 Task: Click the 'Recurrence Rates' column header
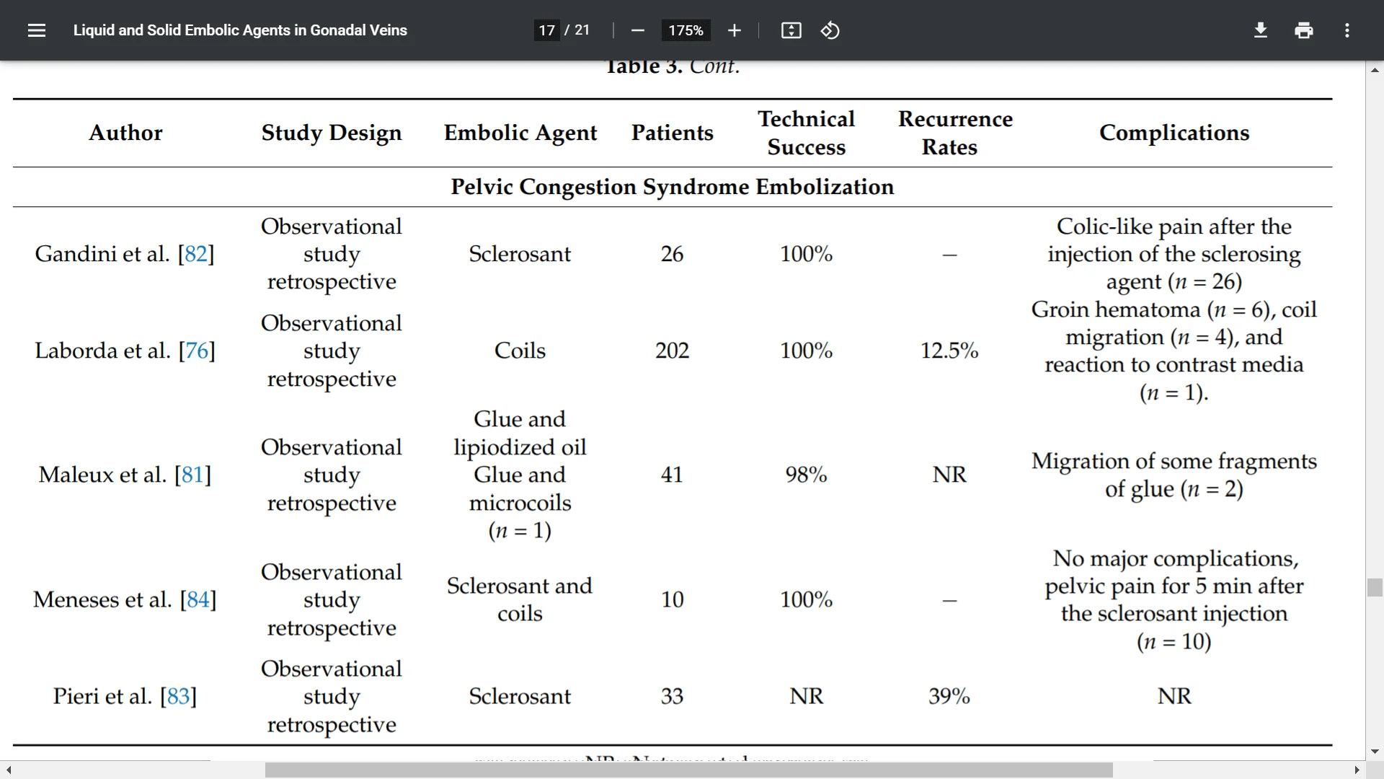tap(955, 133)
